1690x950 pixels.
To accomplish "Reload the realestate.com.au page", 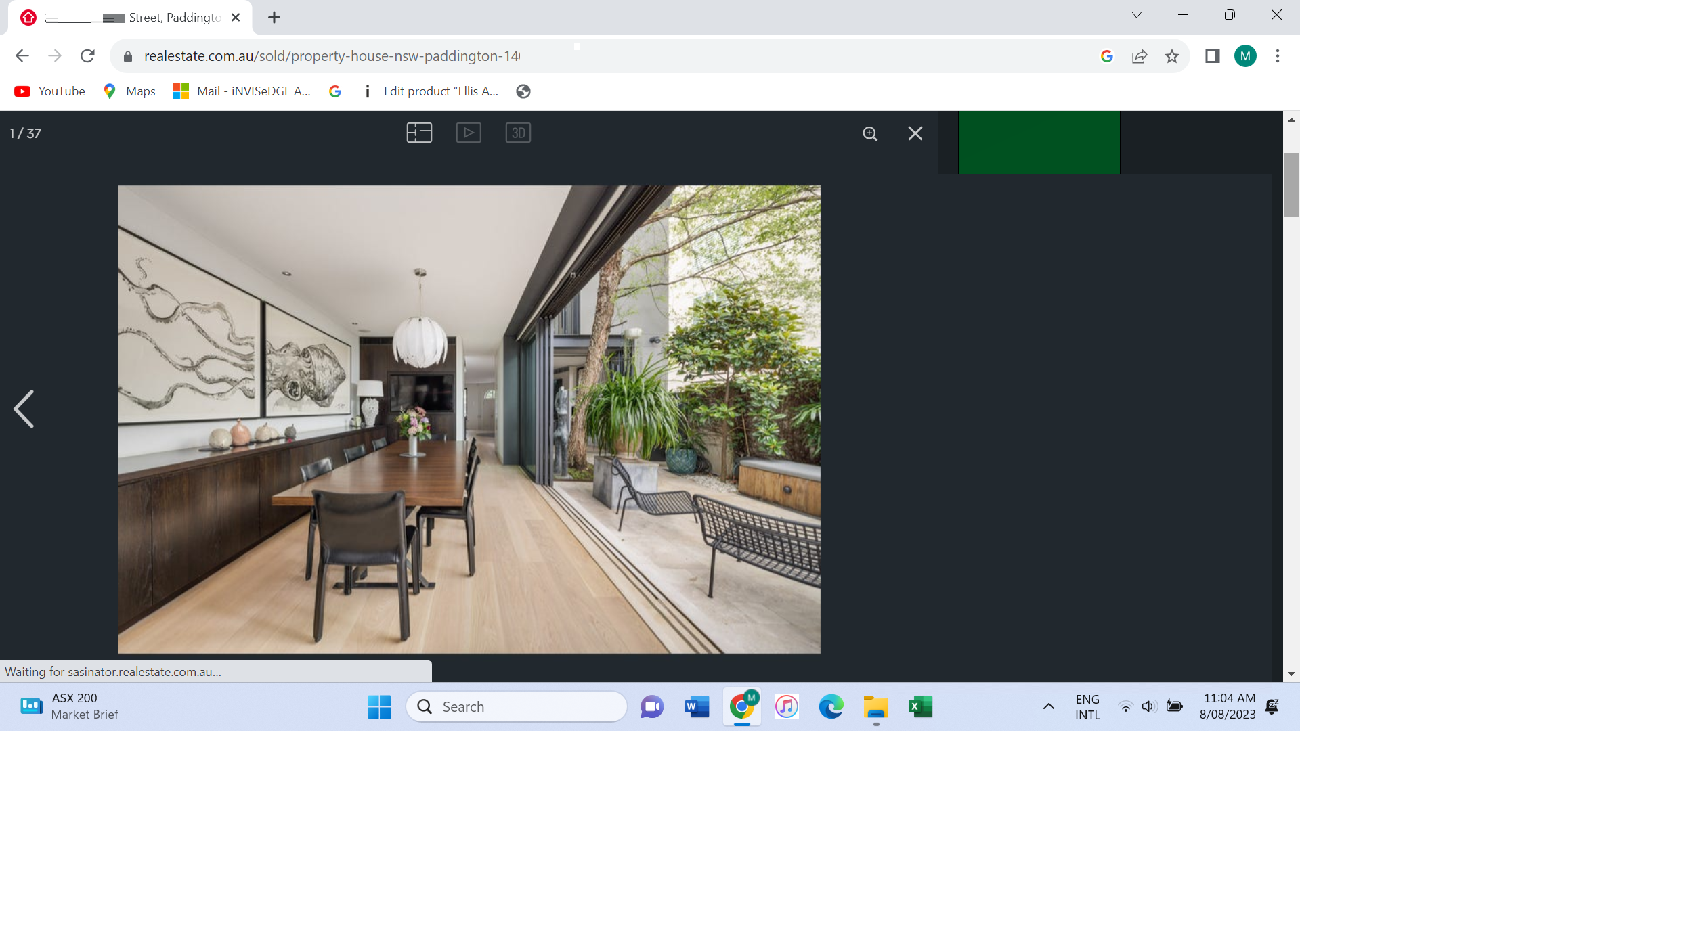I will [87, 56].
